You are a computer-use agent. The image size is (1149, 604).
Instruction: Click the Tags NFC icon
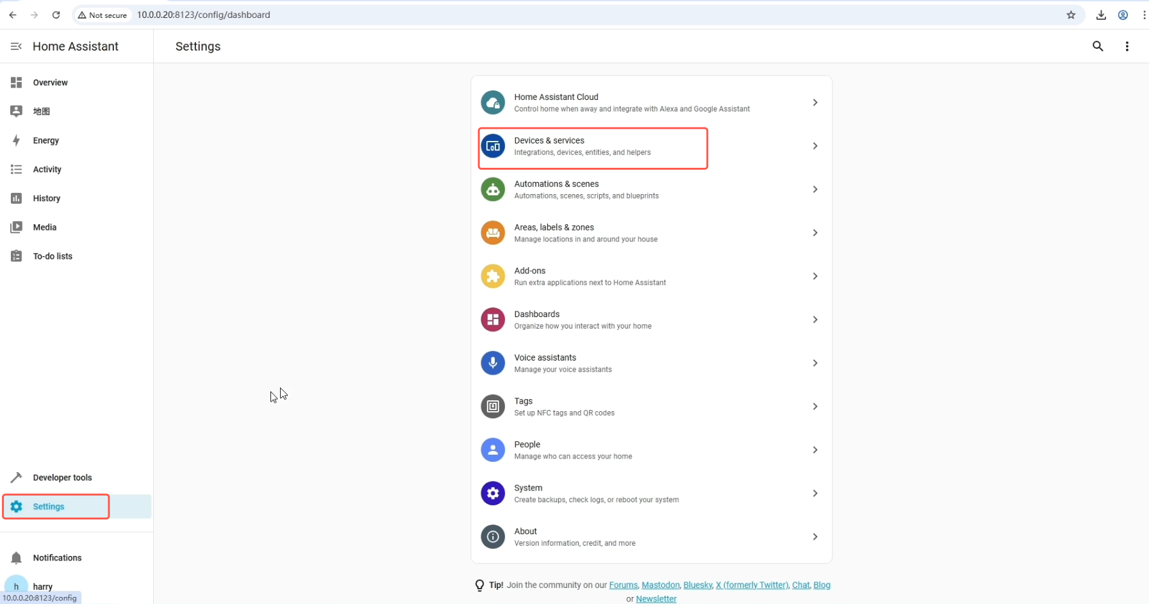[492, 407]
